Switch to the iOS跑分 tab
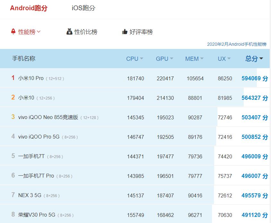The height and width of the screenshot is (223, 271). pos(83,8)
